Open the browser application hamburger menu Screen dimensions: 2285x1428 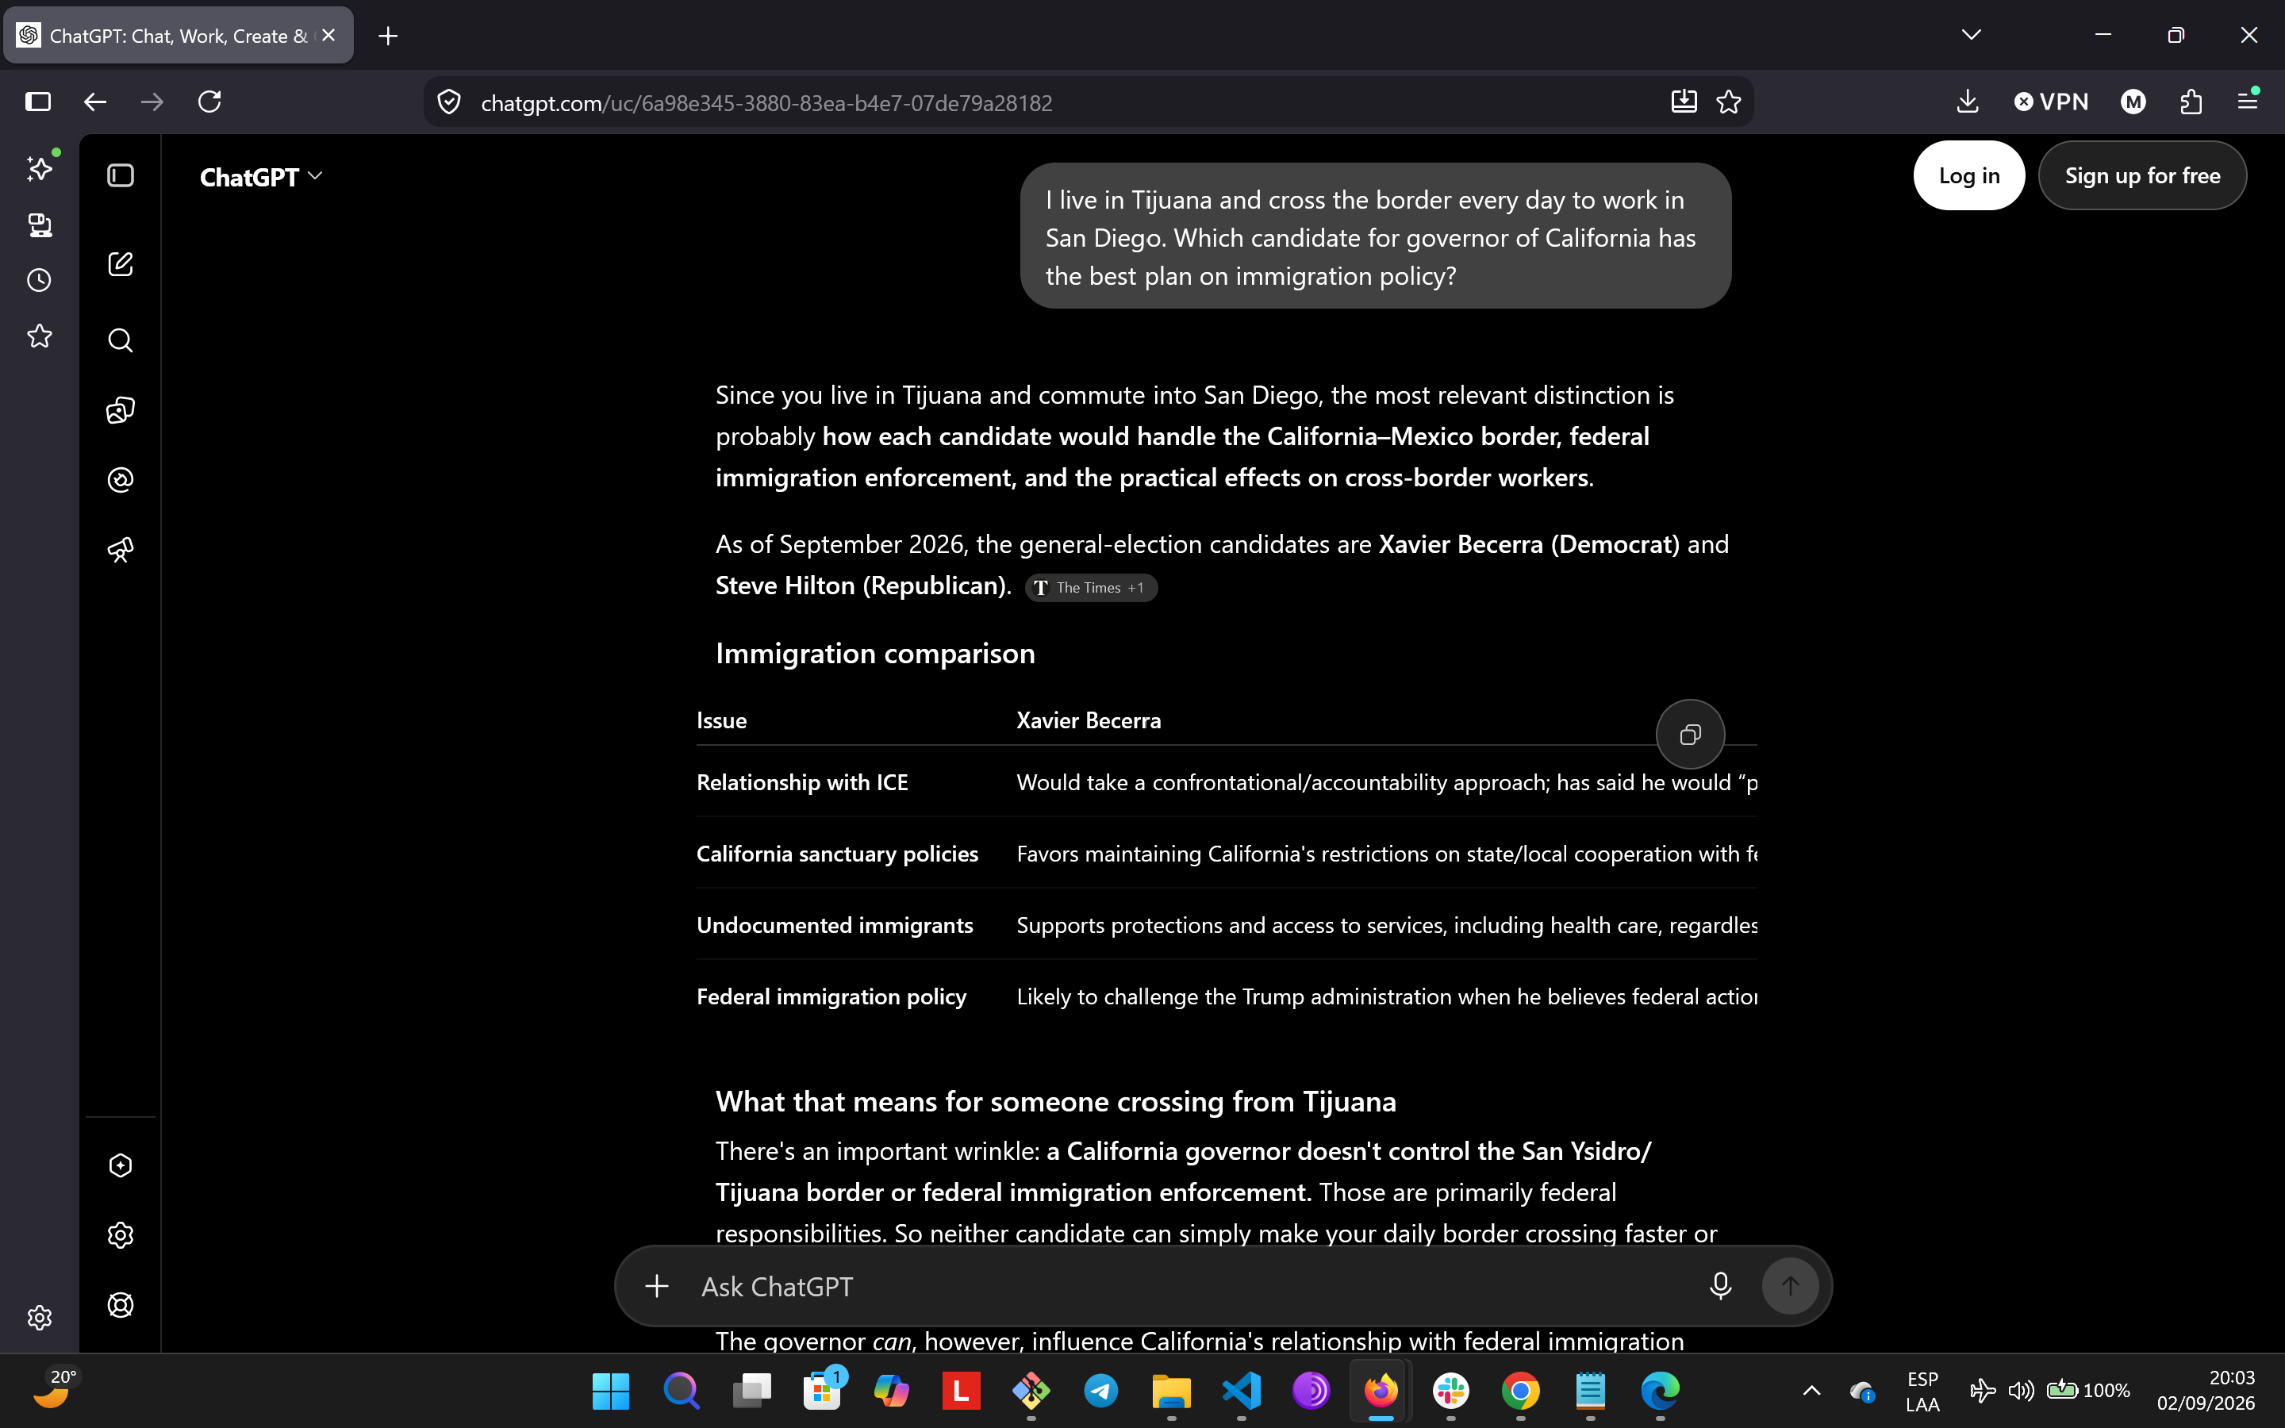[2249, 100]
